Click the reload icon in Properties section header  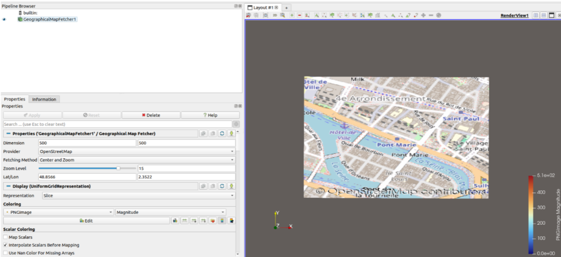coord(222,133)
